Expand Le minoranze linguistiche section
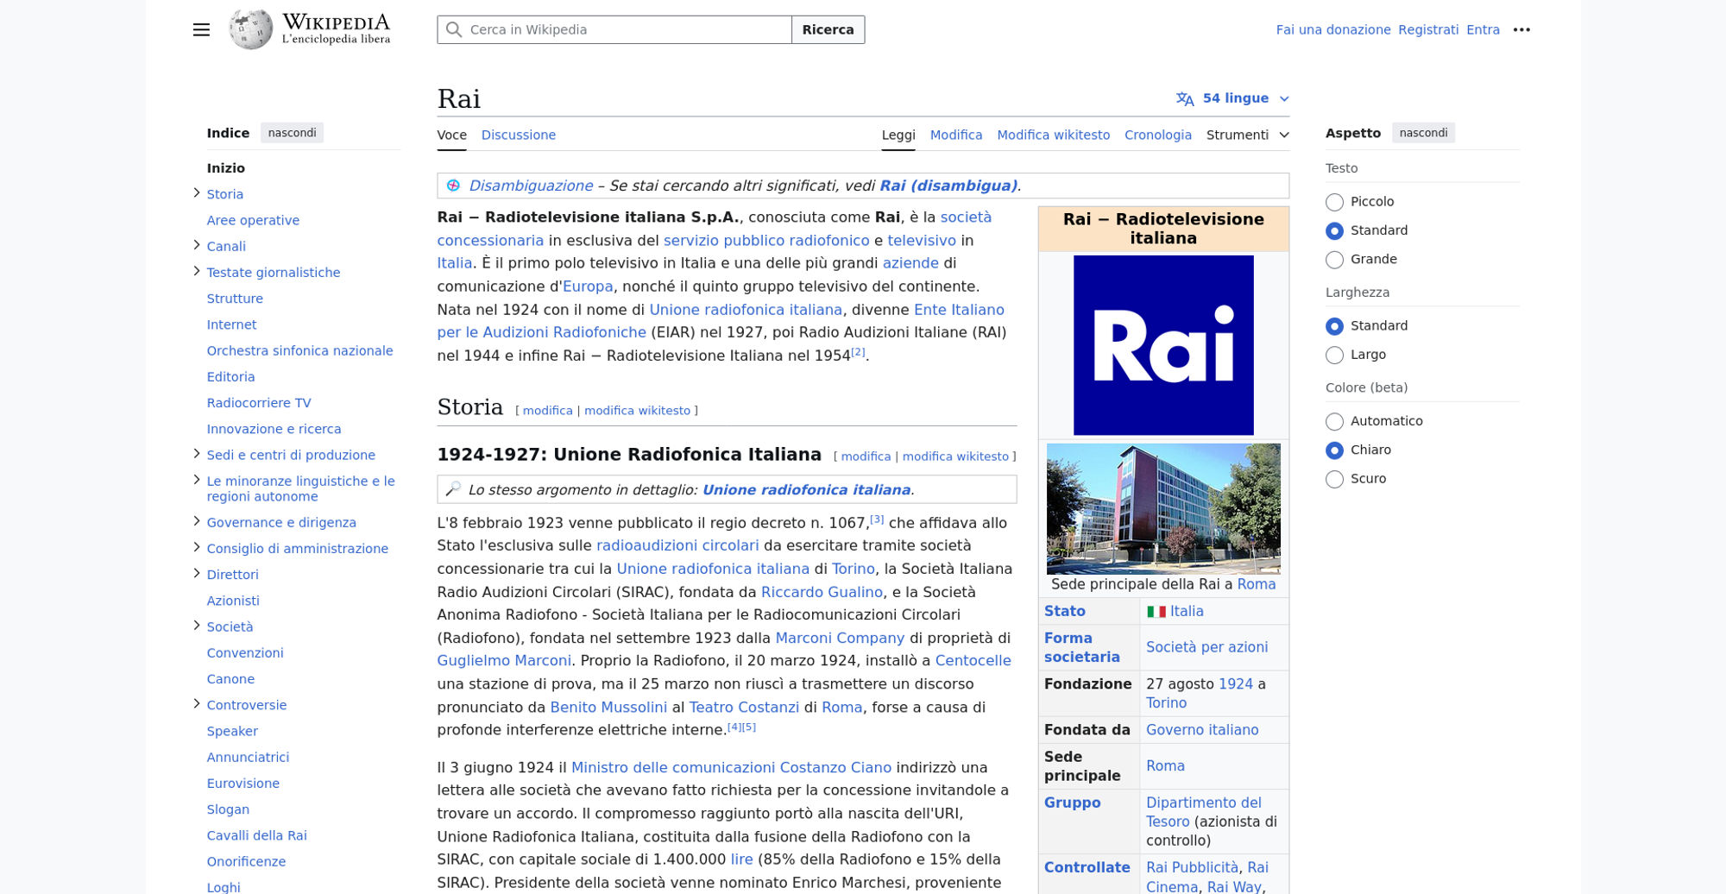This screenshot has width=1726, height=894. (197, 480)
